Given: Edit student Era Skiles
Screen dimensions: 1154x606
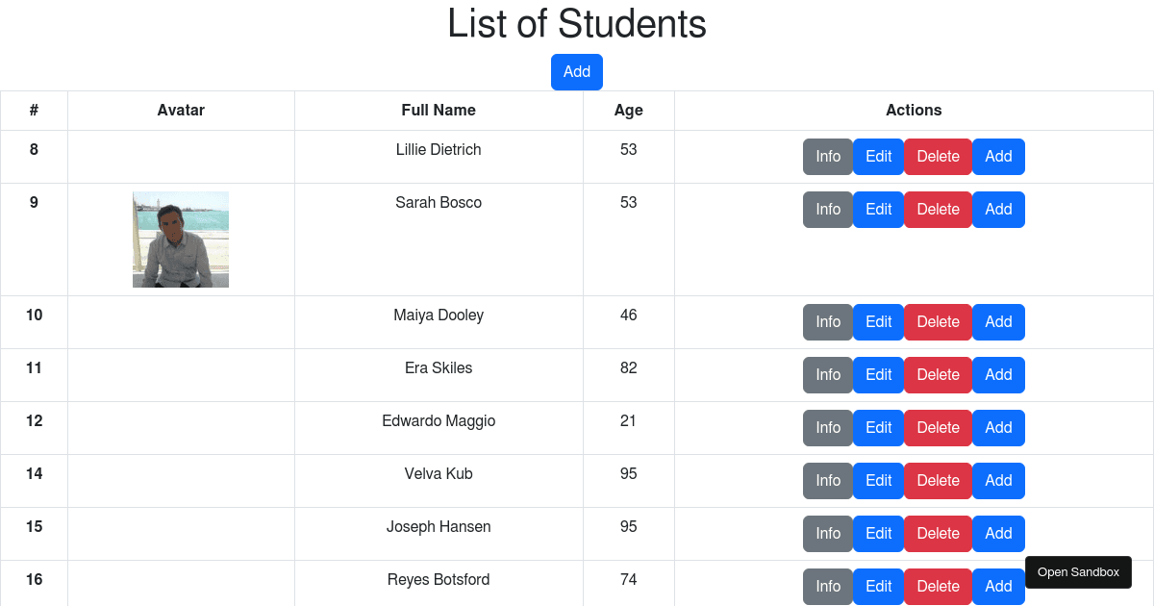Looking at the screenshot, I should click(878, 374).
